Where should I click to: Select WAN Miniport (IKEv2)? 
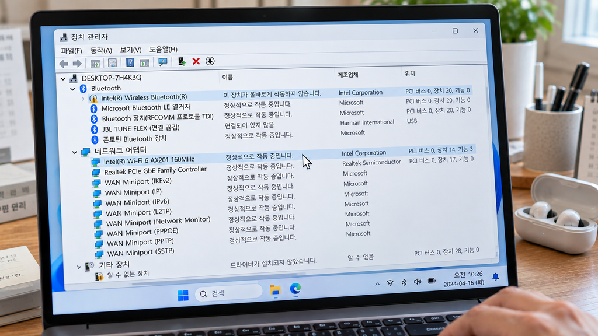pos(138,182)
